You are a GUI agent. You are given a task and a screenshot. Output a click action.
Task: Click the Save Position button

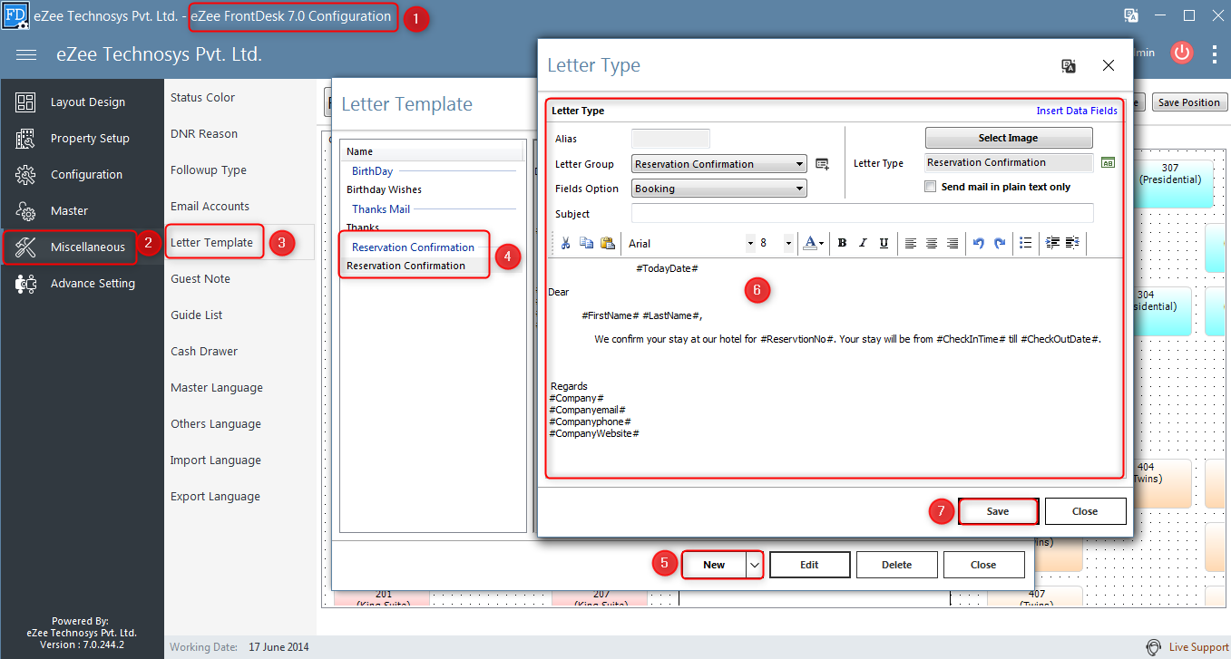point(1189,102)
